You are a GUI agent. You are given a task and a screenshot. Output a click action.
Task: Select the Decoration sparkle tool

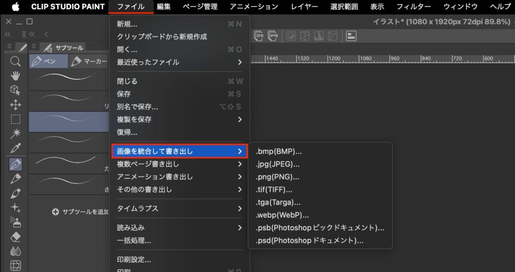click(x=16, y=208)
